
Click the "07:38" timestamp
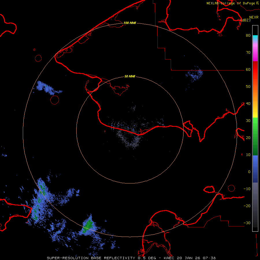point(209,258)
